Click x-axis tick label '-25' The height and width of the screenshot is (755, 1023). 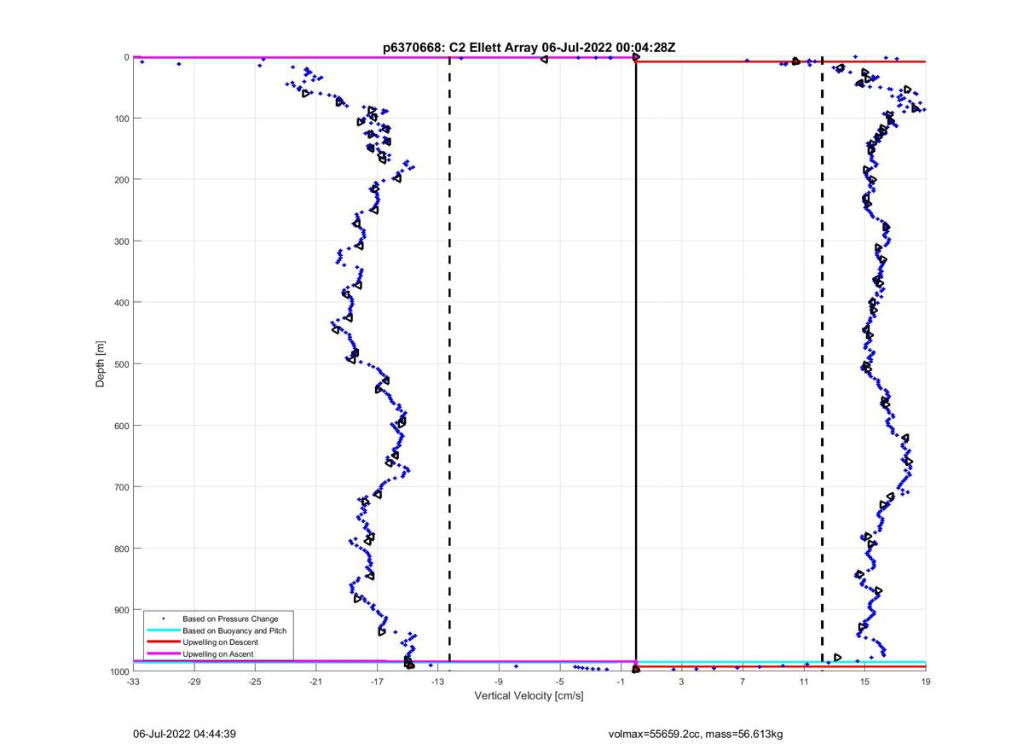tap(255, 682)
